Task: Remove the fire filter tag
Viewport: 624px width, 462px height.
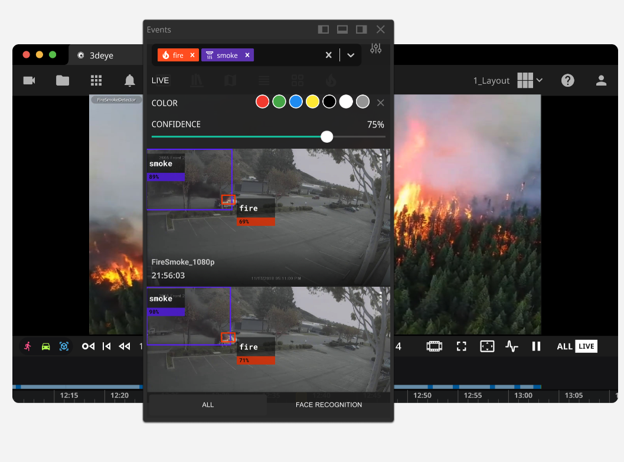Action: coord(192,55)
